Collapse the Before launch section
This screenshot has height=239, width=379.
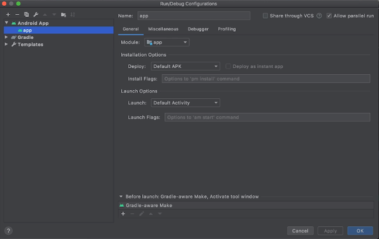[120, 197]
